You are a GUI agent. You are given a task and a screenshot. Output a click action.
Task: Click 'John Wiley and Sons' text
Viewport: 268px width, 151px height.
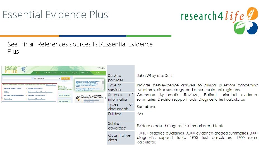click(x=155, y=75)
